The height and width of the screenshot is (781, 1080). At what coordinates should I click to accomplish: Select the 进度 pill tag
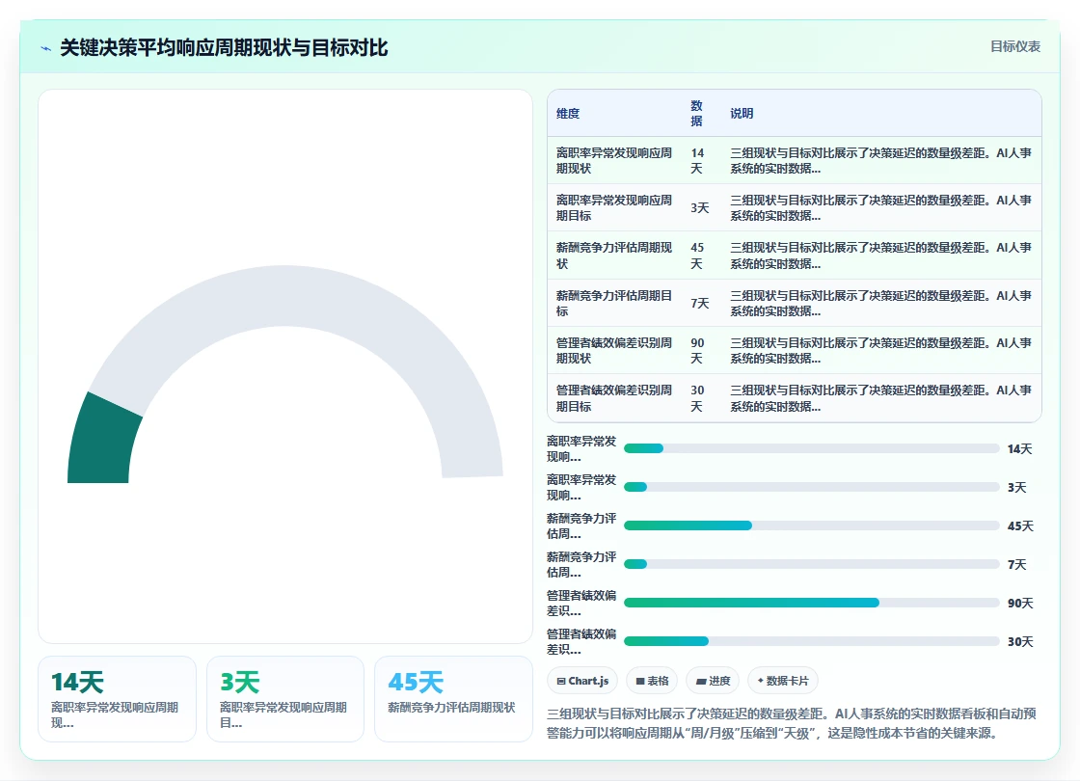point(713,681)
